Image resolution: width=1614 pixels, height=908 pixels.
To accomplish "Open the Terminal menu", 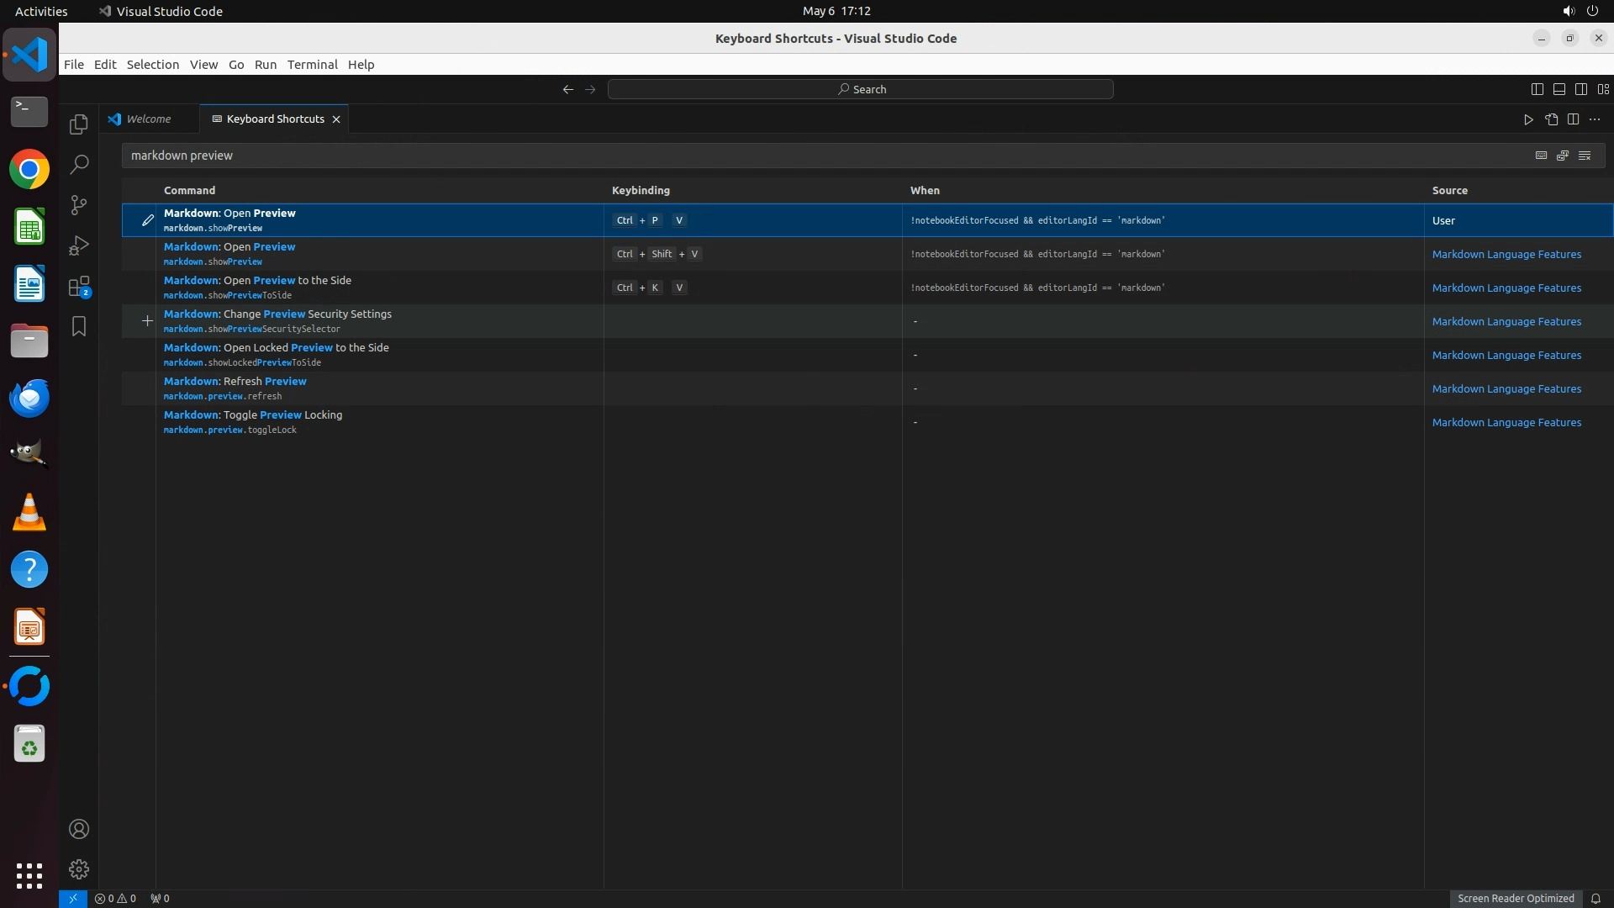I will (312, 65).
